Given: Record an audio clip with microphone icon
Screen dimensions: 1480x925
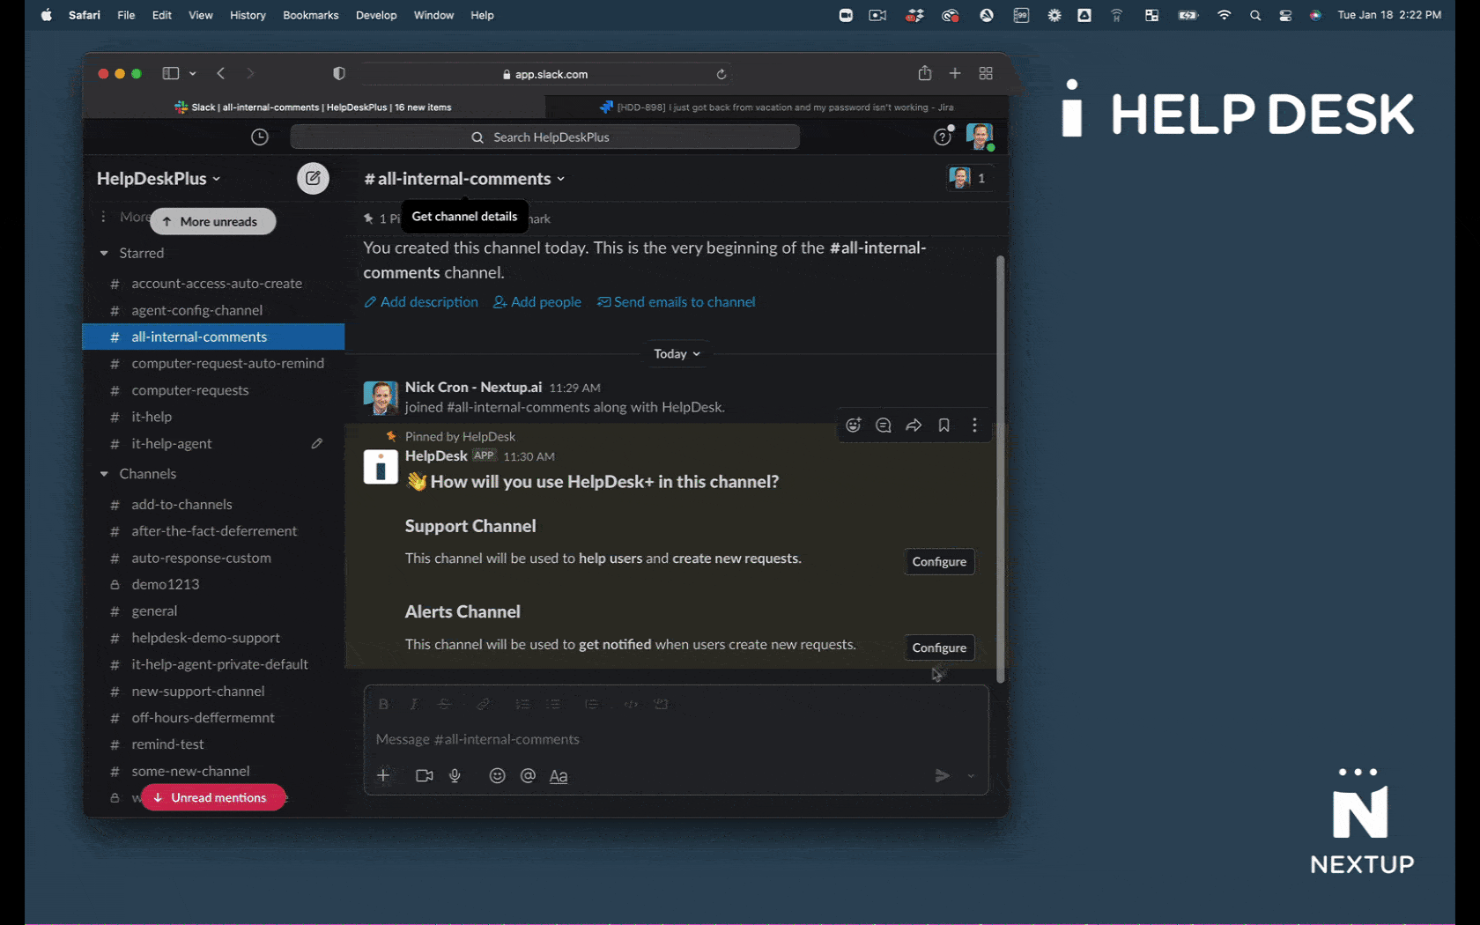Looking at the screenshot, I should point(455,775).
